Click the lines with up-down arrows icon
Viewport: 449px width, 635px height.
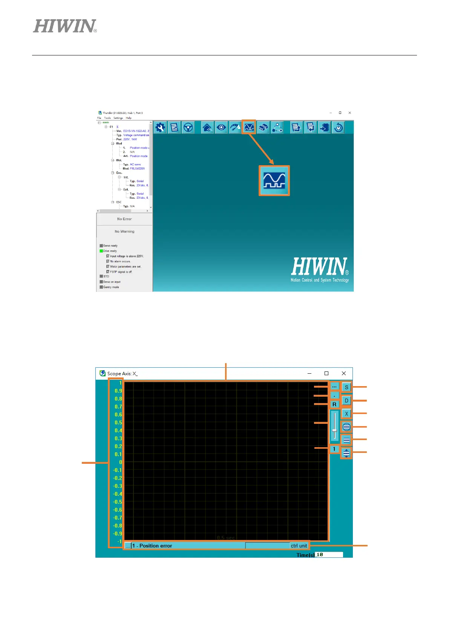pos(346,452)
